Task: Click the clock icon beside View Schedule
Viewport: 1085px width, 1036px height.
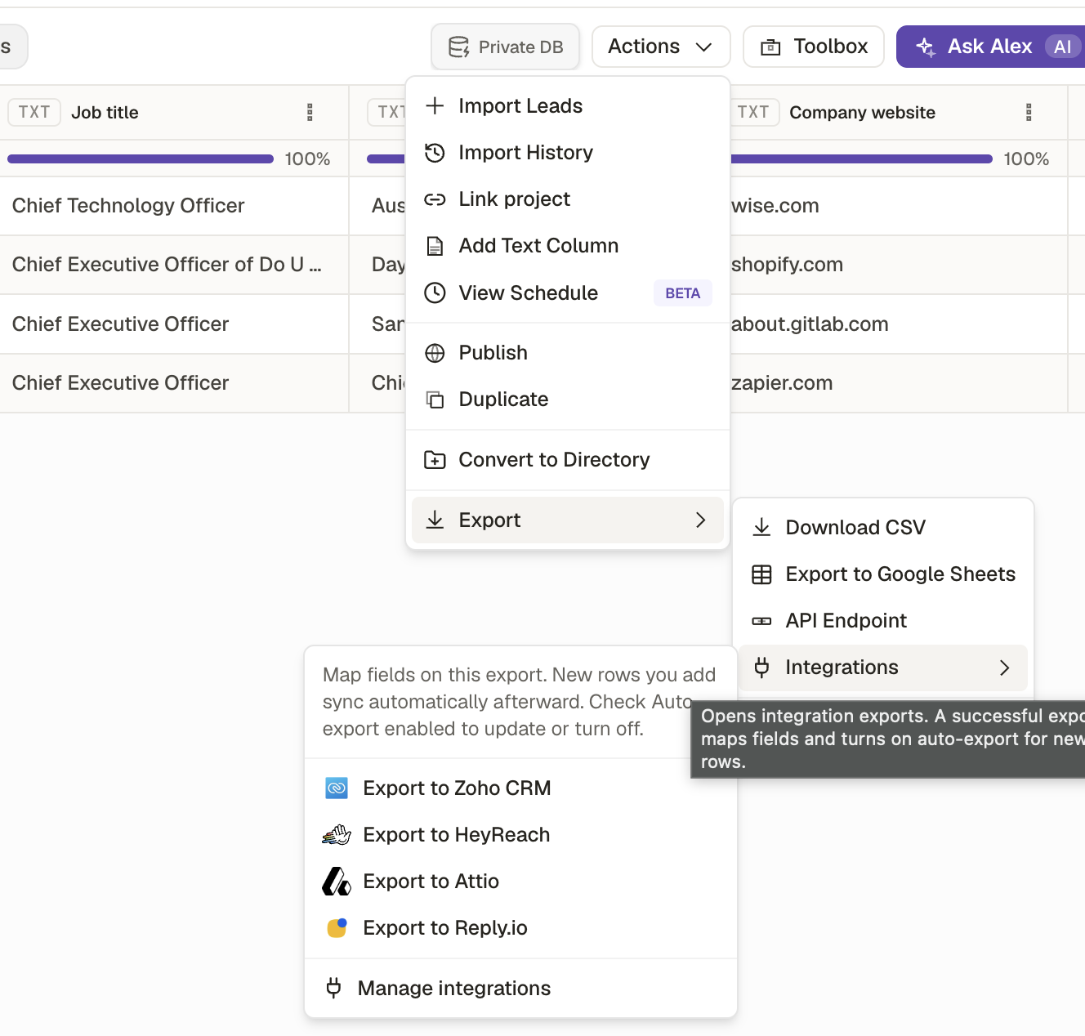Action: [435, 292]
